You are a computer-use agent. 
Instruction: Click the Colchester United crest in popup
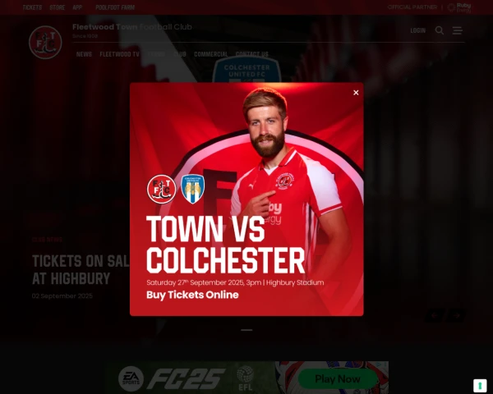point(193,189)
